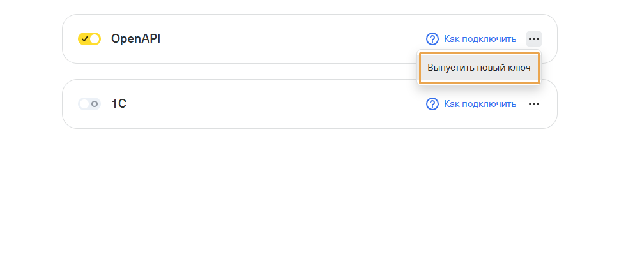Click the grey knob of the 1C switch
This screenshot has height=255, width=619.
tap(95, 104)
